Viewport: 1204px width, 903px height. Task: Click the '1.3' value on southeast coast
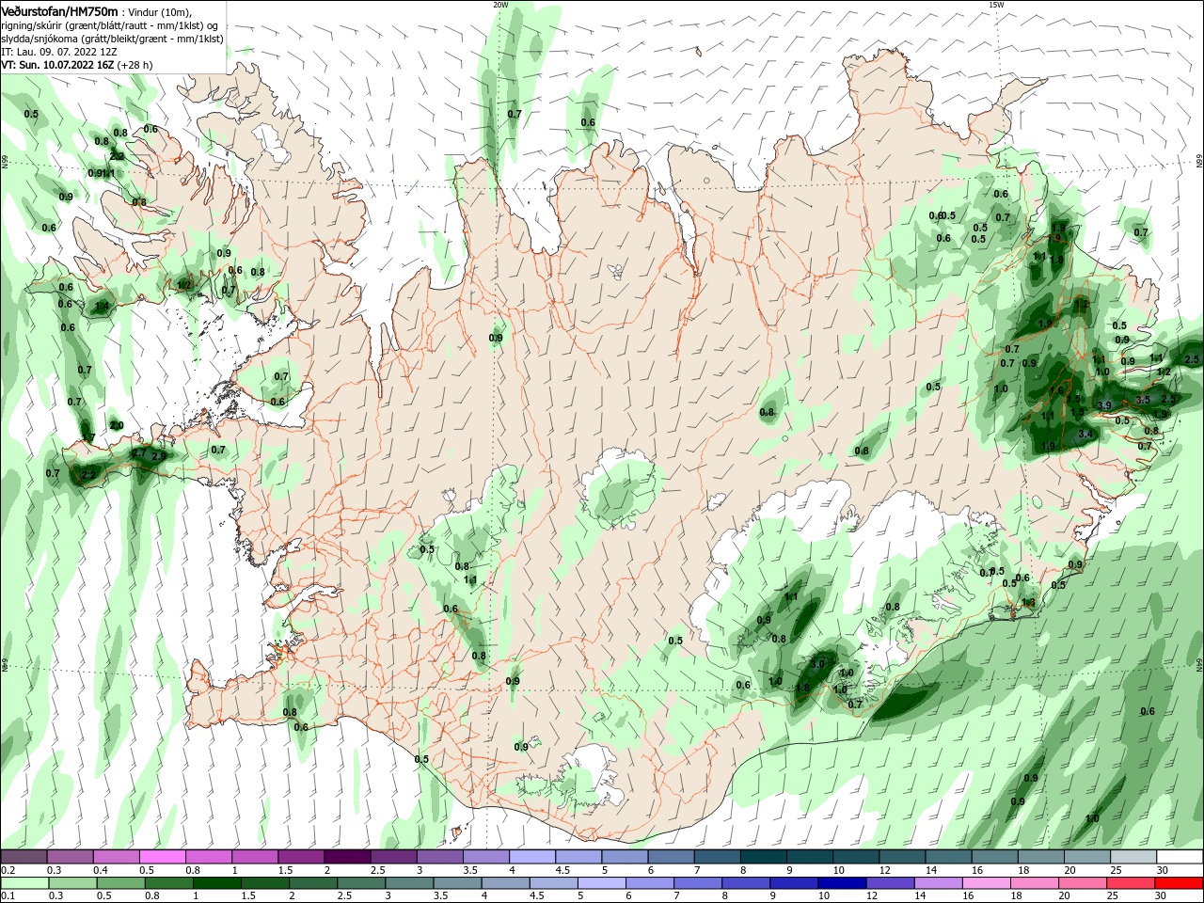1028,603
